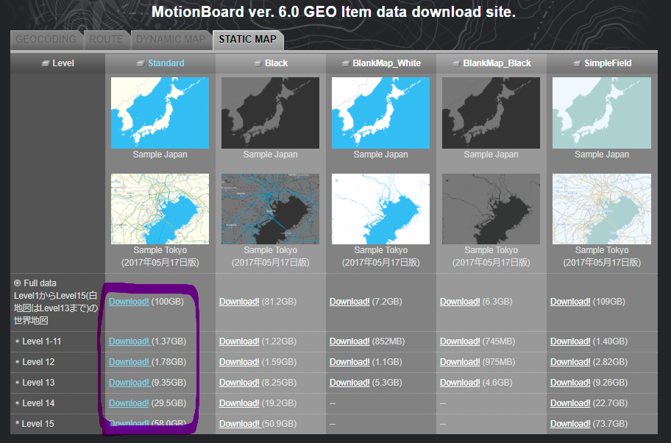The image size is (671, 443).
Task: Download Standard full data (100GB)
Action: click(129, 301)
